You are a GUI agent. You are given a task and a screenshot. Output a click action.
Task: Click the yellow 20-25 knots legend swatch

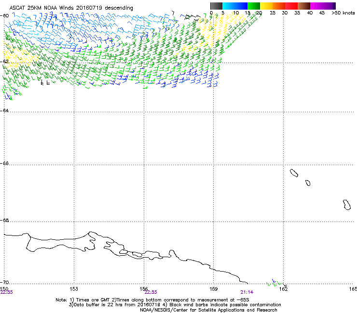[x=266, y=6]
